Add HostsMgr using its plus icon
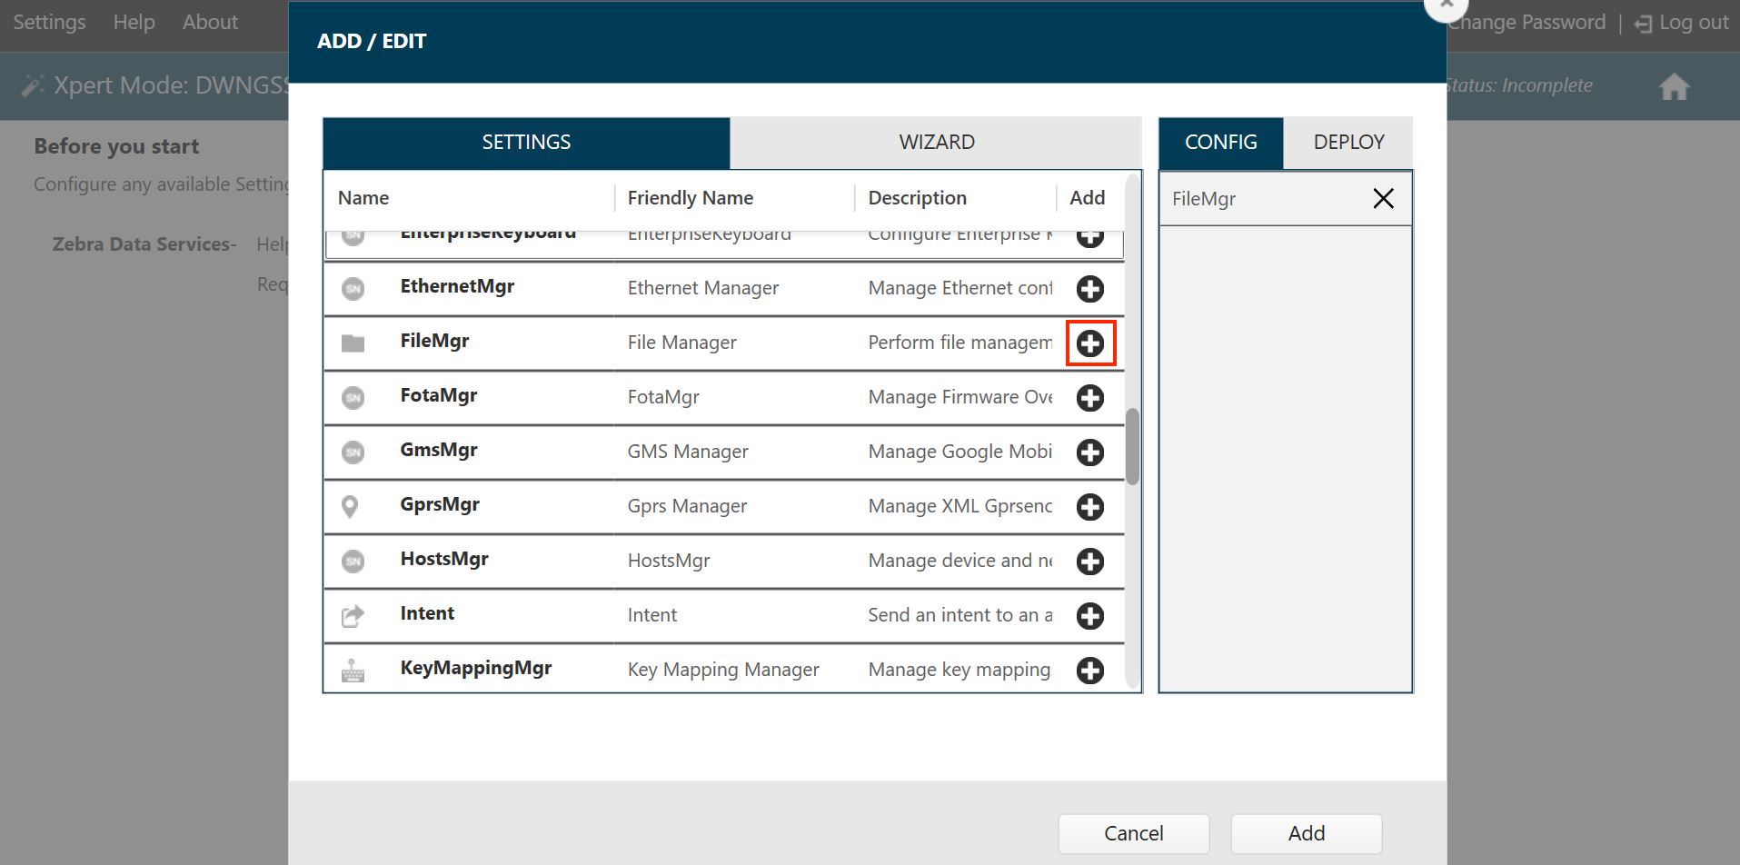Image resolution: width=1740 pixels, height=865 pixels. point(1089,562)
